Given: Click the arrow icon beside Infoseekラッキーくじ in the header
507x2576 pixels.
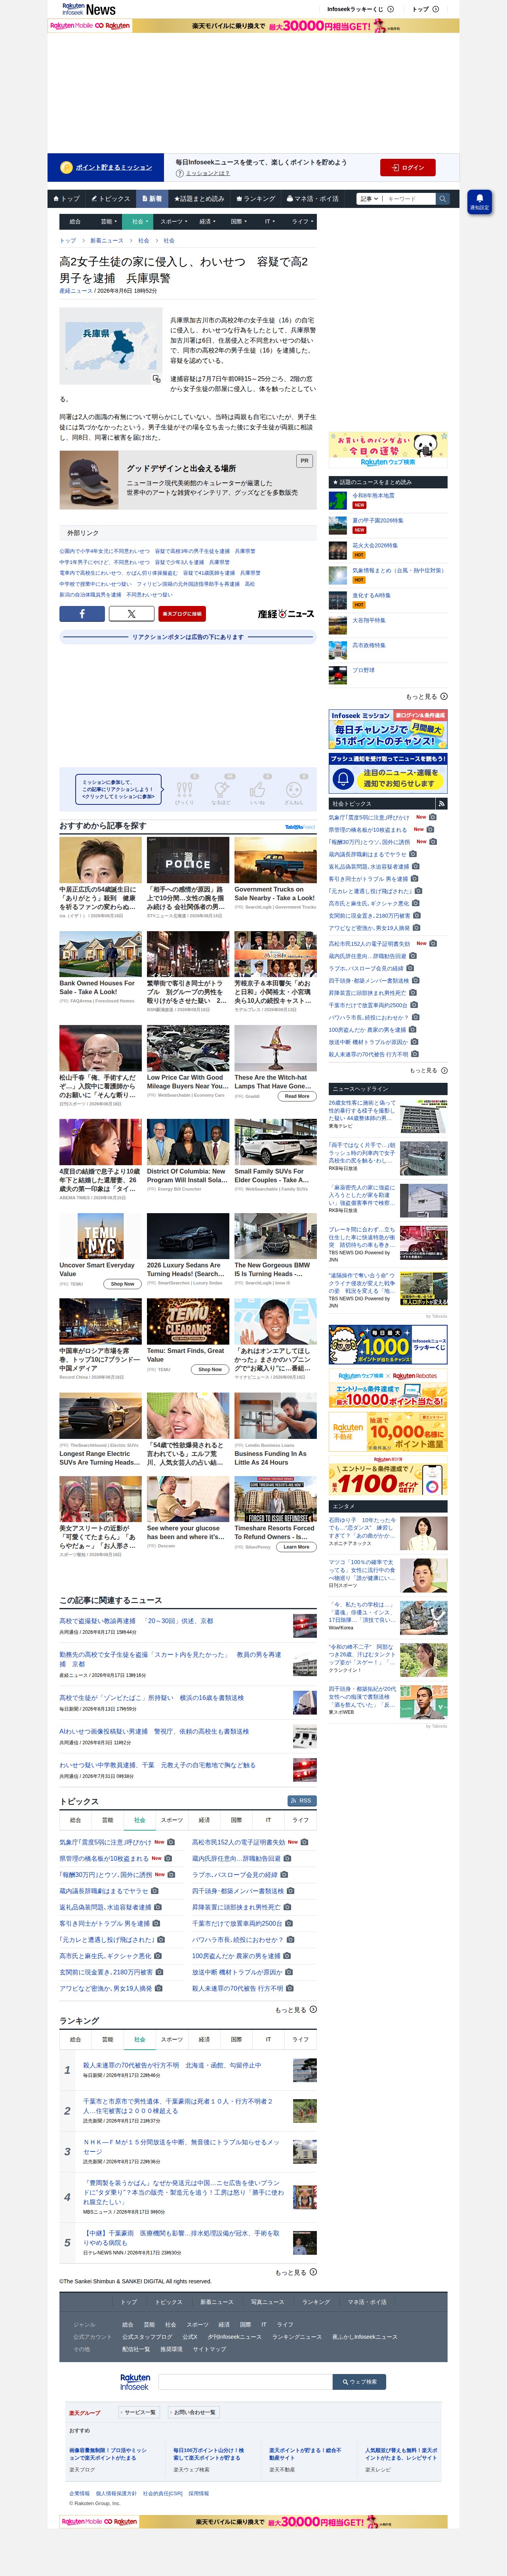Looking at the screenshot, I should (x=391, y=9).
